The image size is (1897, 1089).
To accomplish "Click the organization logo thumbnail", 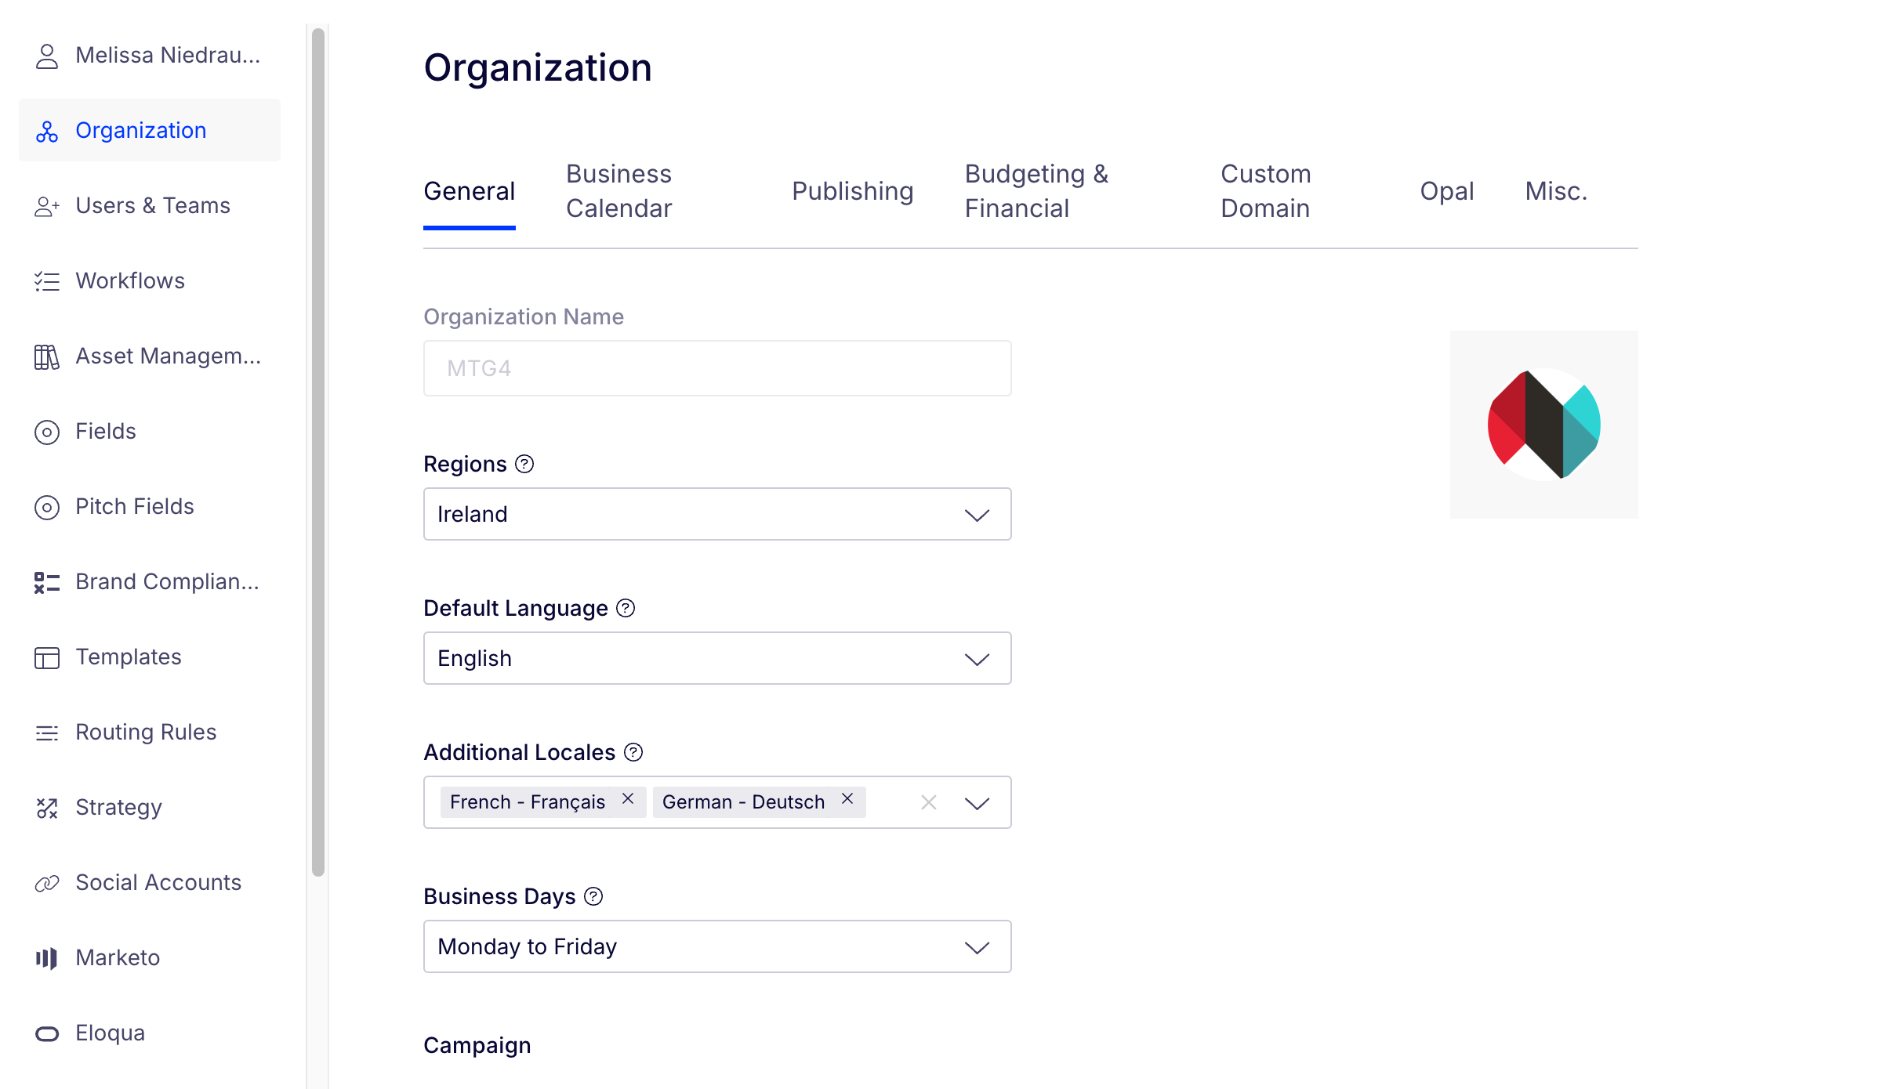I will tap(1543, 425).
